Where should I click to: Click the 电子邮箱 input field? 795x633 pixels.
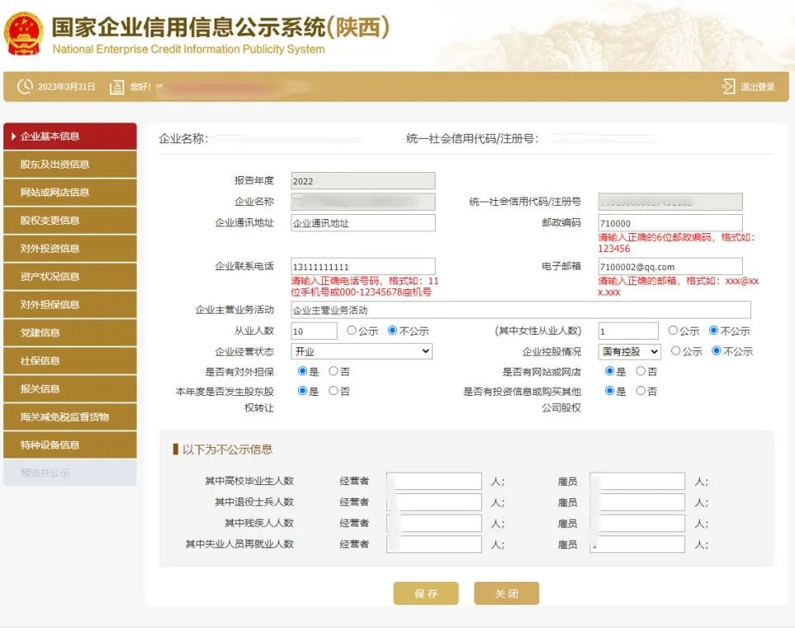point(670,267)
